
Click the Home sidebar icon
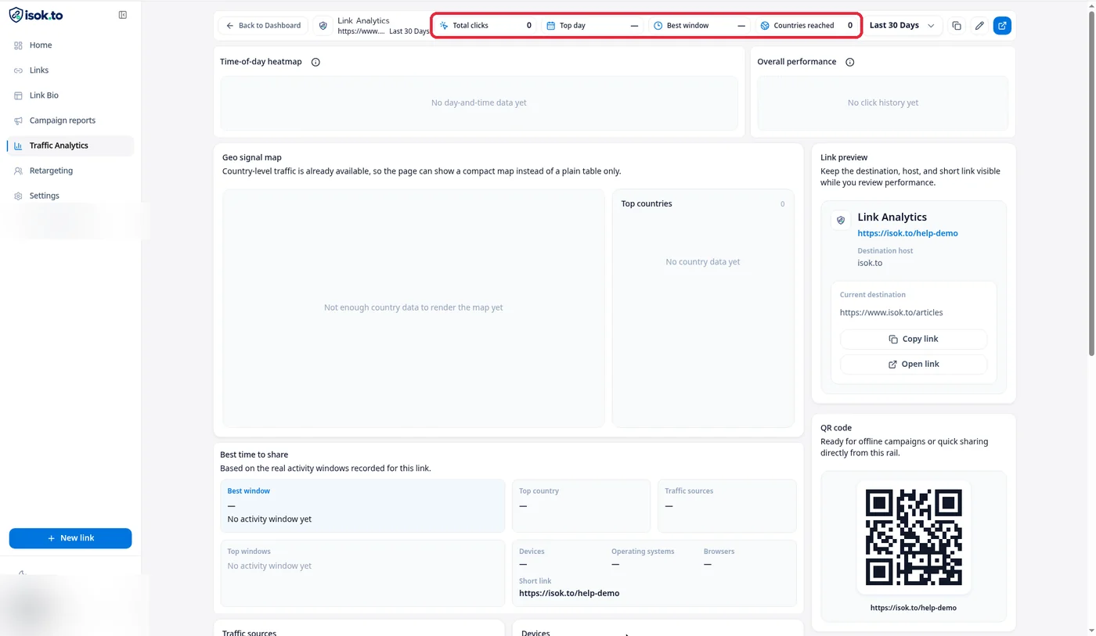[x=18, y=45]
